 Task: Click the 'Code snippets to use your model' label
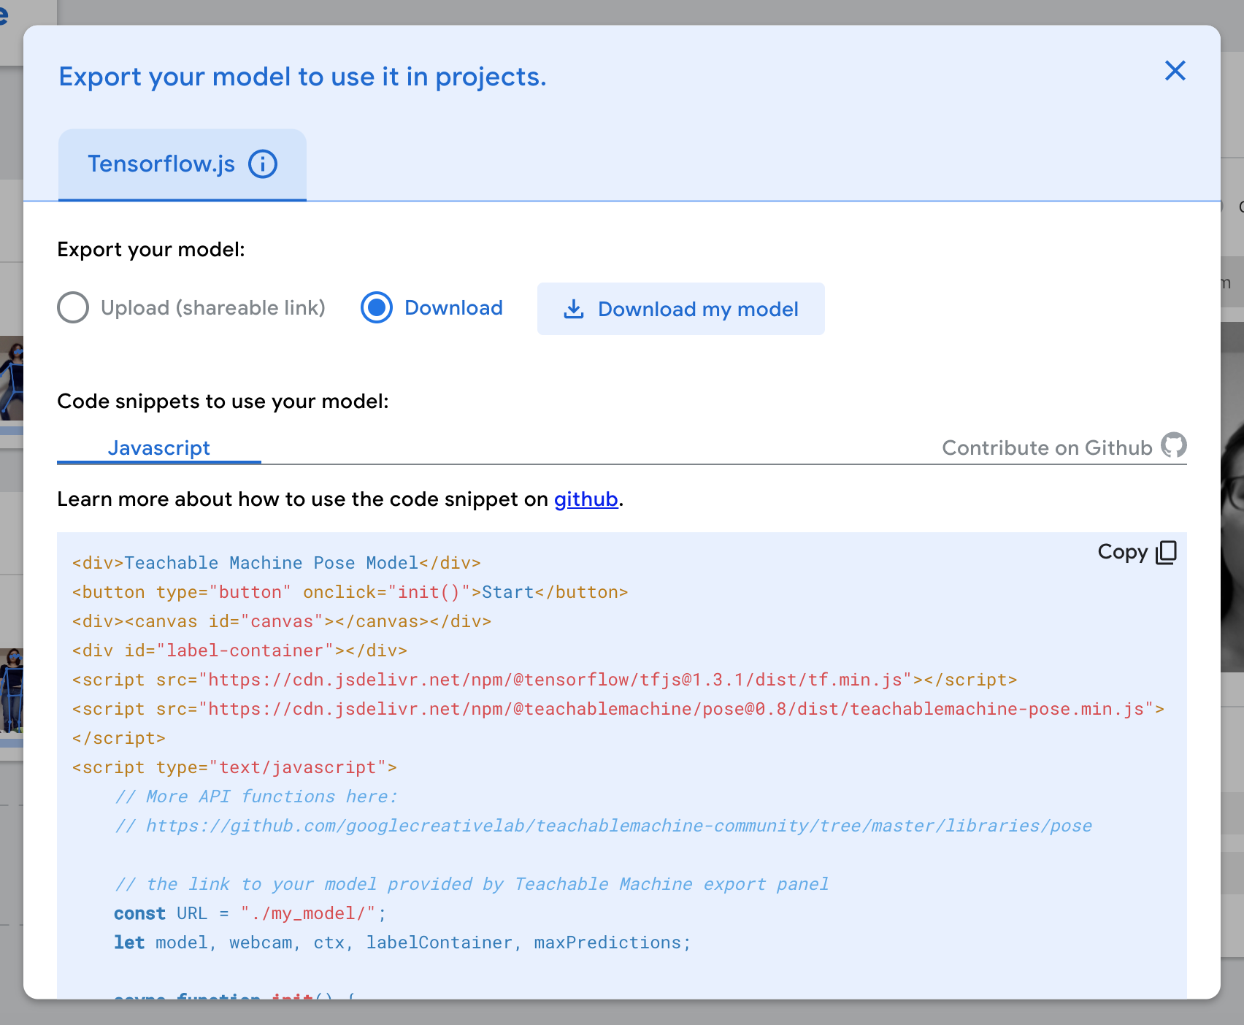coord(223,402)
